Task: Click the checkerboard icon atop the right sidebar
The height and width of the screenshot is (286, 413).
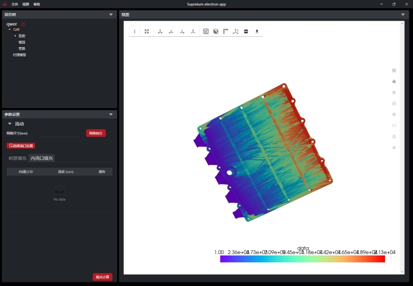Action: coord(394,70)
